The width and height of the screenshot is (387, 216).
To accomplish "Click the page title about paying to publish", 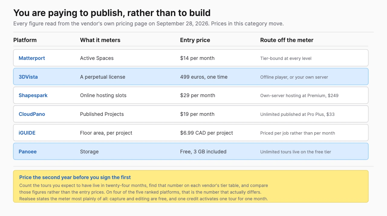I will pyautogui.click(x=112, y=13).
